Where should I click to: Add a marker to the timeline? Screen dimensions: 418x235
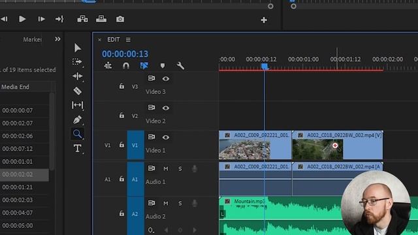coord(163,66)
